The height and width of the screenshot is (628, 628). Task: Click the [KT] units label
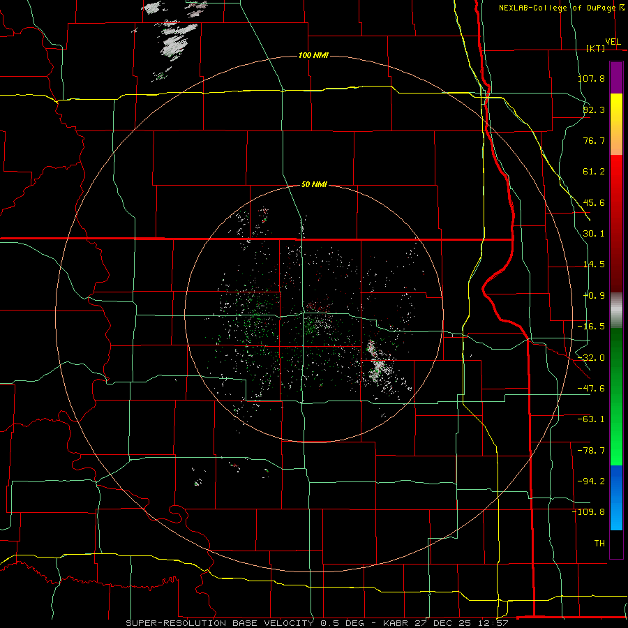[595, 48]
